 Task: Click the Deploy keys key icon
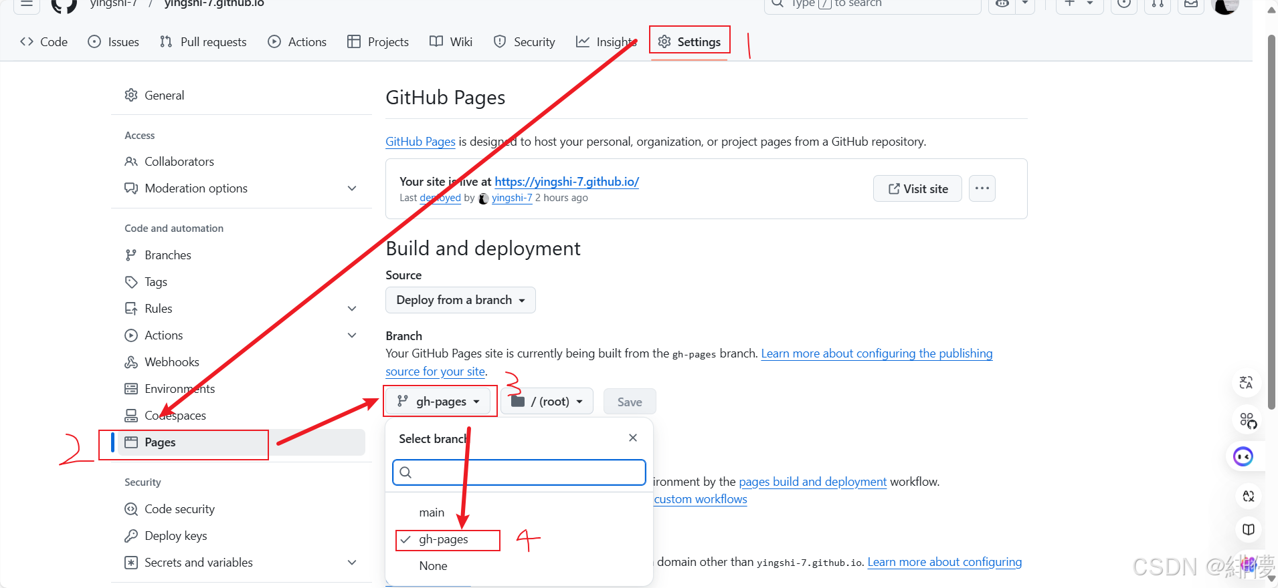131,536
